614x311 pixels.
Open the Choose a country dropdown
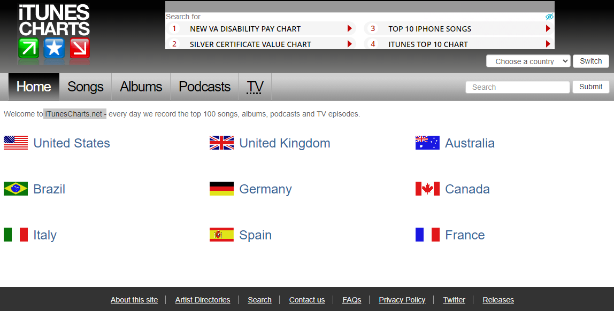coord(528,61)
